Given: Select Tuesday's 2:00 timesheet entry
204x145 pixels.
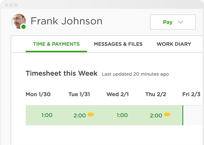Looking at the screenshot, I should pyautogui.click(x=79, y=115).
